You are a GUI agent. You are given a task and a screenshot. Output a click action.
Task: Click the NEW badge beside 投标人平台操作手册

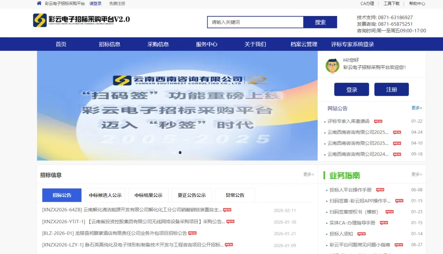coord(380,190)
